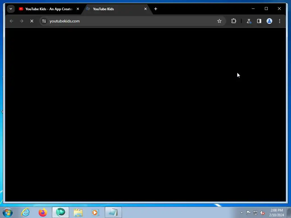Close the second YouTube Kids tab

coord(145,9)
